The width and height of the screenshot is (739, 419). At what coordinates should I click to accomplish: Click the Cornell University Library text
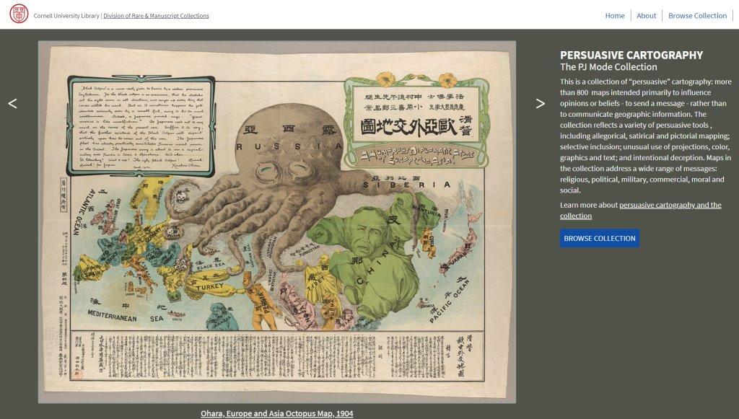click(x=66, y=16)
